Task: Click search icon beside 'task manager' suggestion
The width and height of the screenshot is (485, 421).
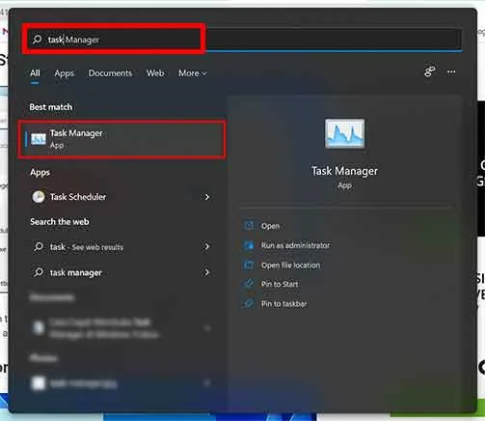Action: (x=39, y=272)
